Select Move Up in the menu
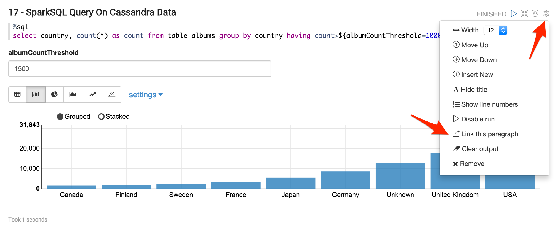 (471, 45)
